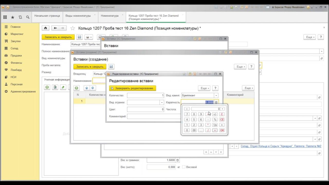Click the calculator CE button
The image size is (329, 185).
pos(222,119)
